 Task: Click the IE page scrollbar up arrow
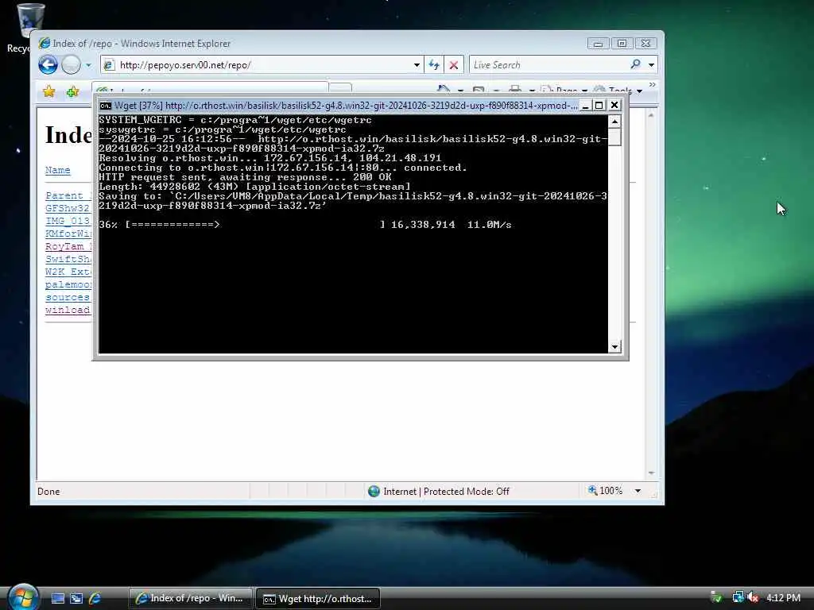tap(651, 115)
